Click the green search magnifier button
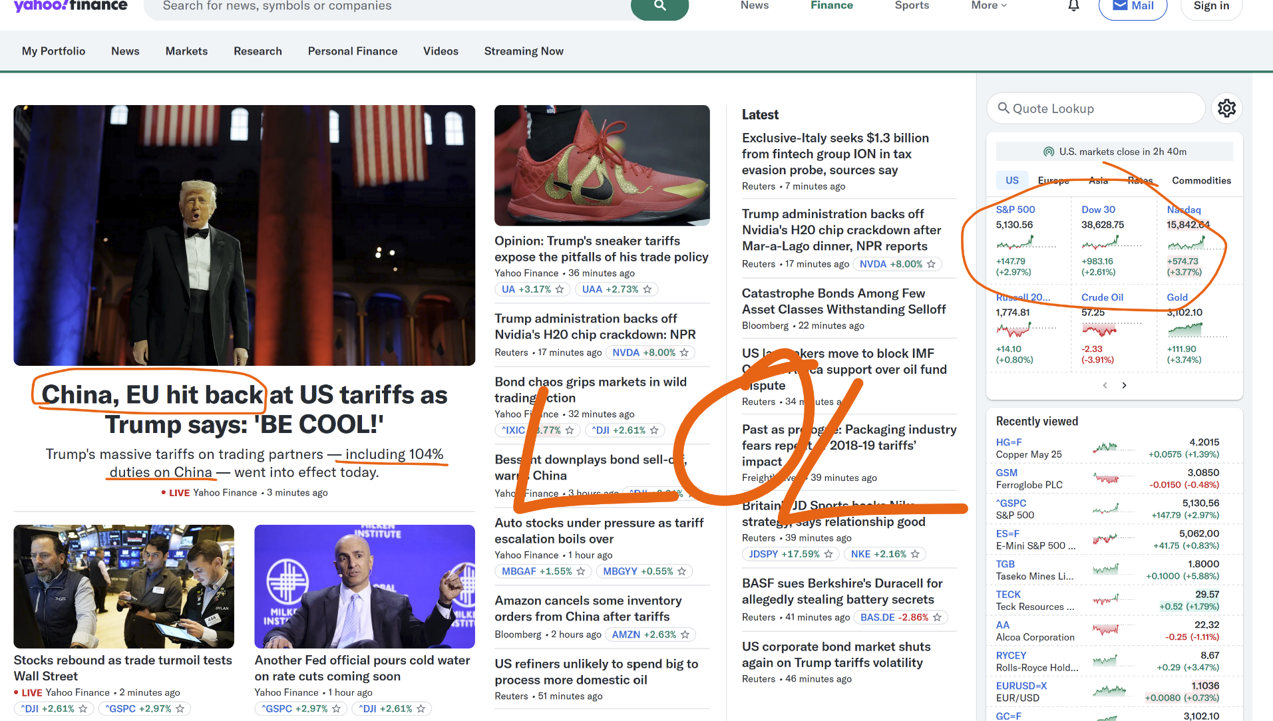 [659, 6]
